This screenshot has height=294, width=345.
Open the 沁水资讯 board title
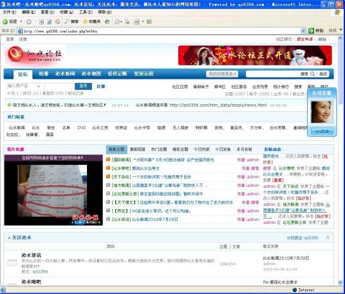(32, 255)
